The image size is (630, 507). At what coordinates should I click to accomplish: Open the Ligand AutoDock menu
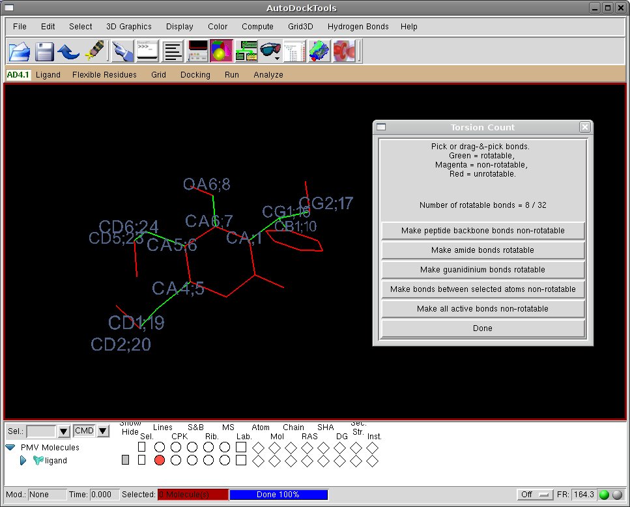[x=48, y=75]
